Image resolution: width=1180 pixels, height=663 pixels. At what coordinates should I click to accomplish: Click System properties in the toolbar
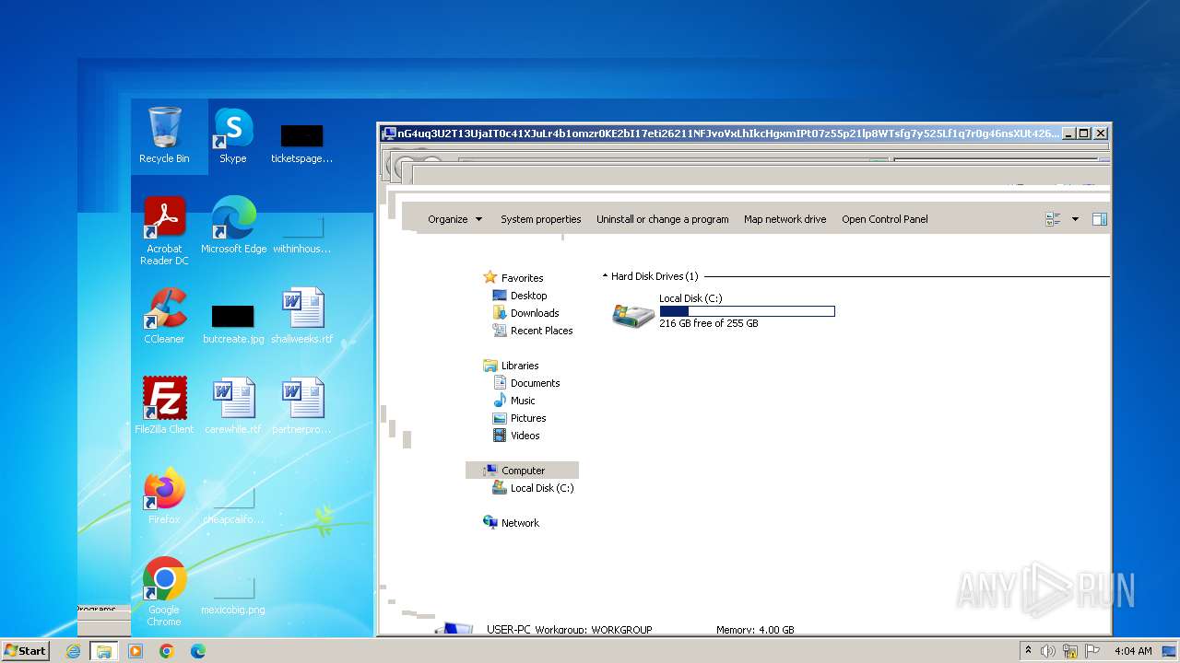coord(540,219)
